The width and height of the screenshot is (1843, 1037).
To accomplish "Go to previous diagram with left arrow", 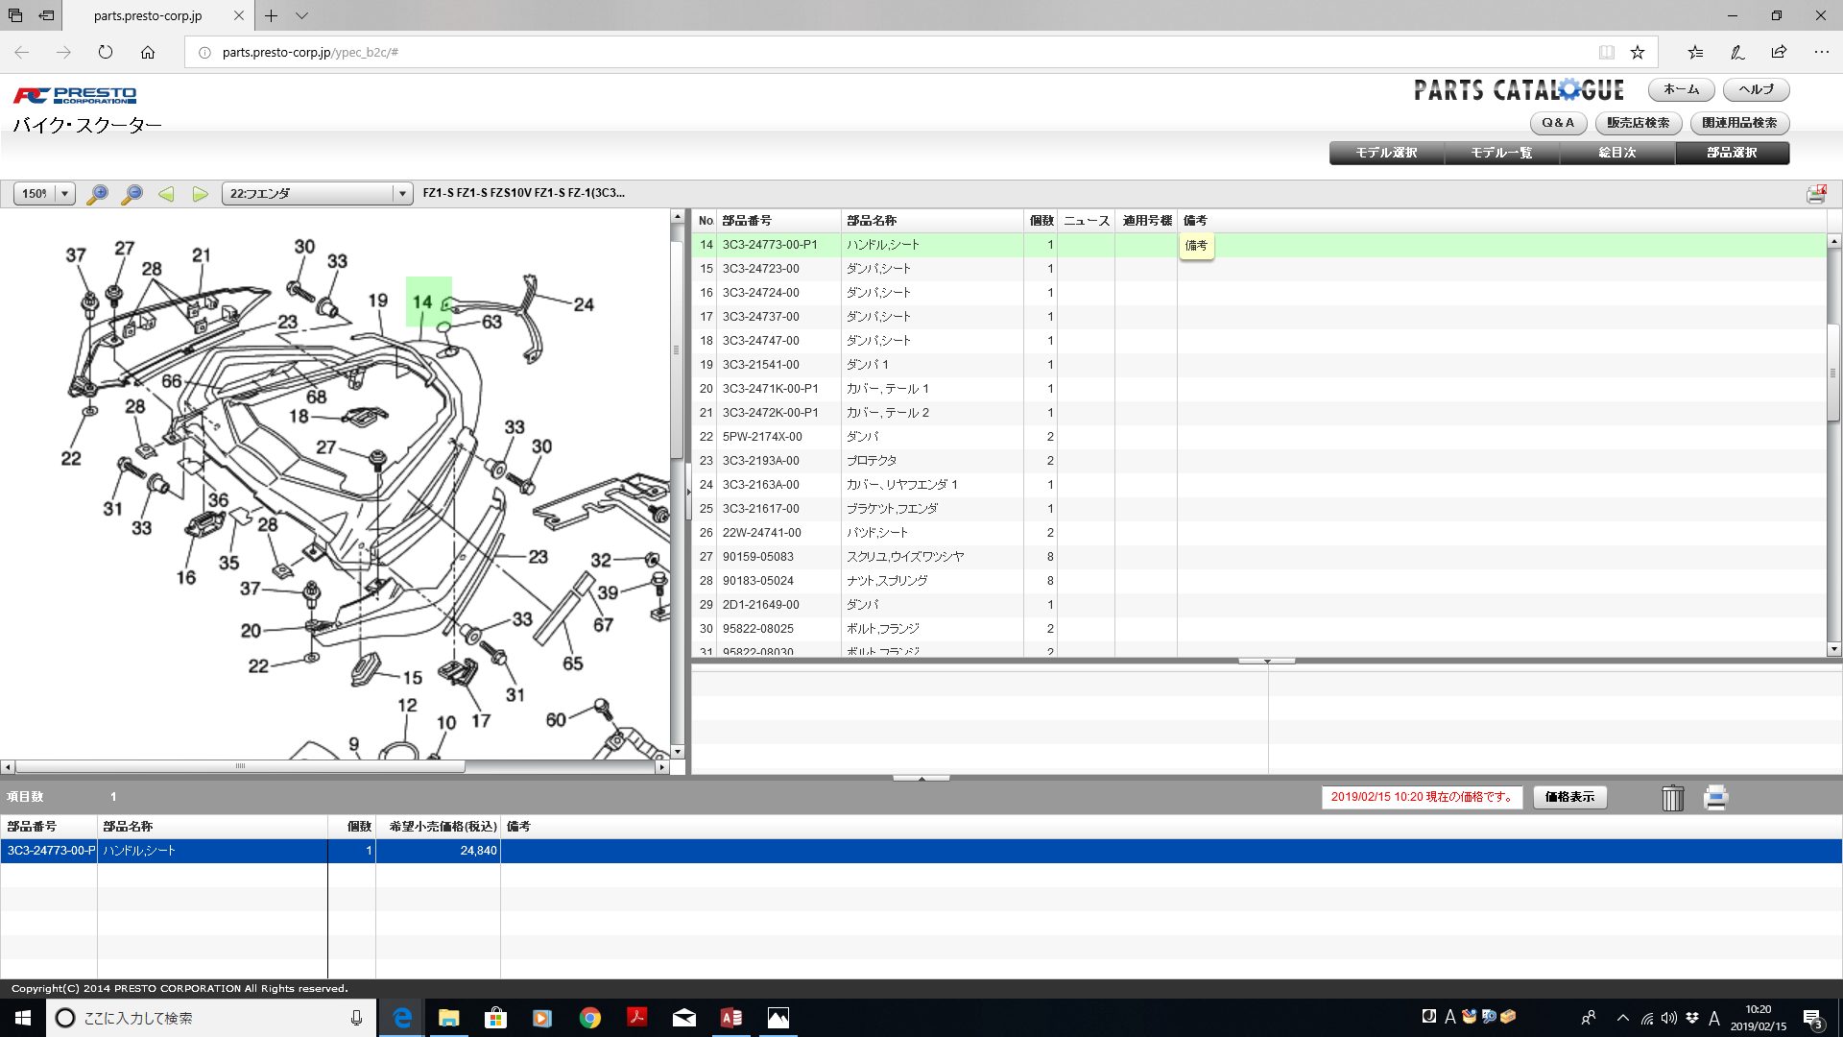I will tap(166, 194).
